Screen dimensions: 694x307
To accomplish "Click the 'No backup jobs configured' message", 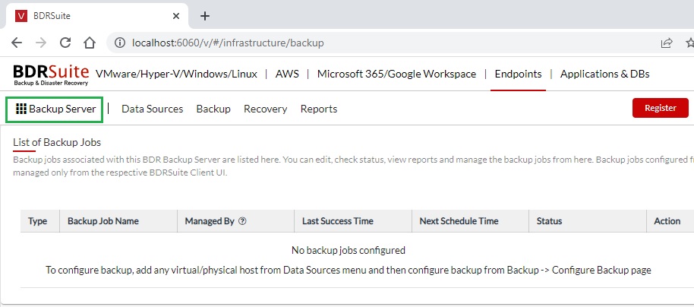I will pos(349,250).
